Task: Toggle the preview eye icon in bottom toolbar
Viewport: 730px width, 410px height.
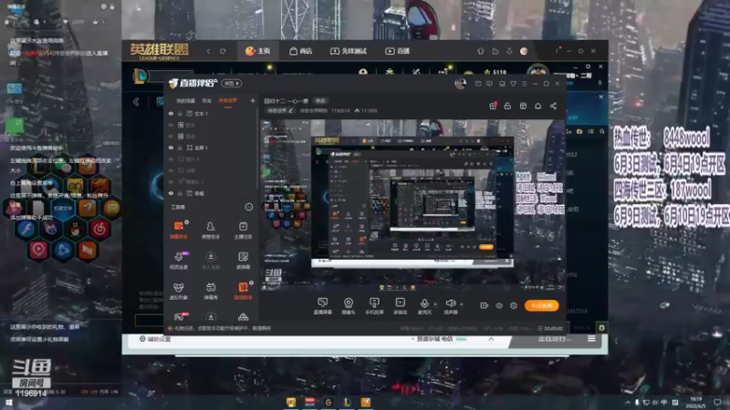Action: point(498,305)
